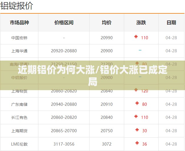This screenshot has height=151, width=185.
Task: Click the average price 20910
Action: pyautogui.click(x=107, y=104)
